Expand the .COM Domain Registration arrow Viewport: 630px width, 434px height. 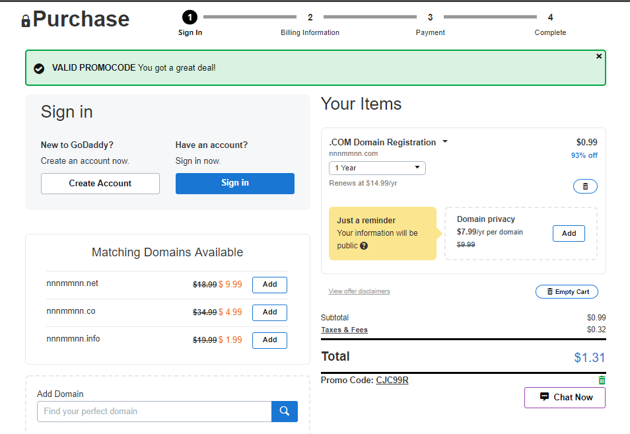(x=445, y=142)
